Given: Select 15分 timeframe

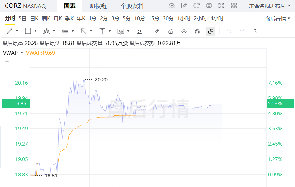Looking at the screenshot, I should point(154,19).
